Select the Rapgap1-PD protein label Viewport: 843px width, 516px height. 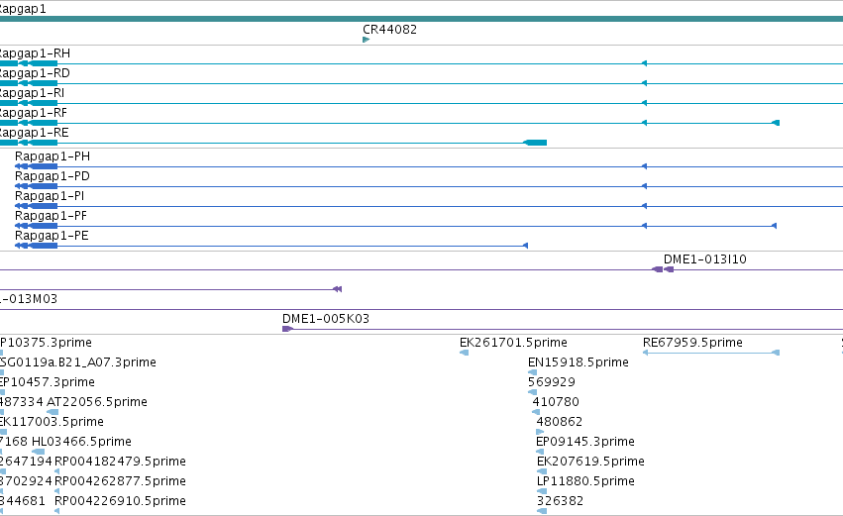tap(53, 176)
